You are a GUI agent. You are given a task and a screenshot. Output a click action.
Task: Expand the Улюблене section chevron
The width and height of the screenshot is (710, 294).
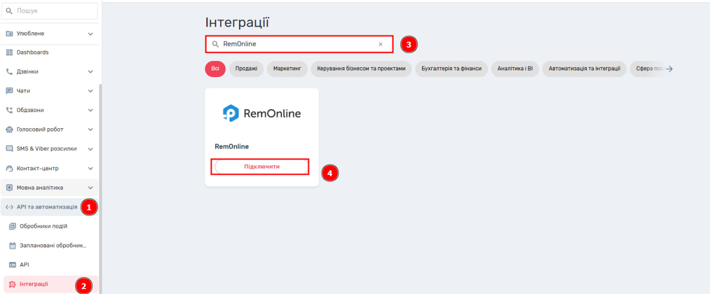click(x=90, y=34)
